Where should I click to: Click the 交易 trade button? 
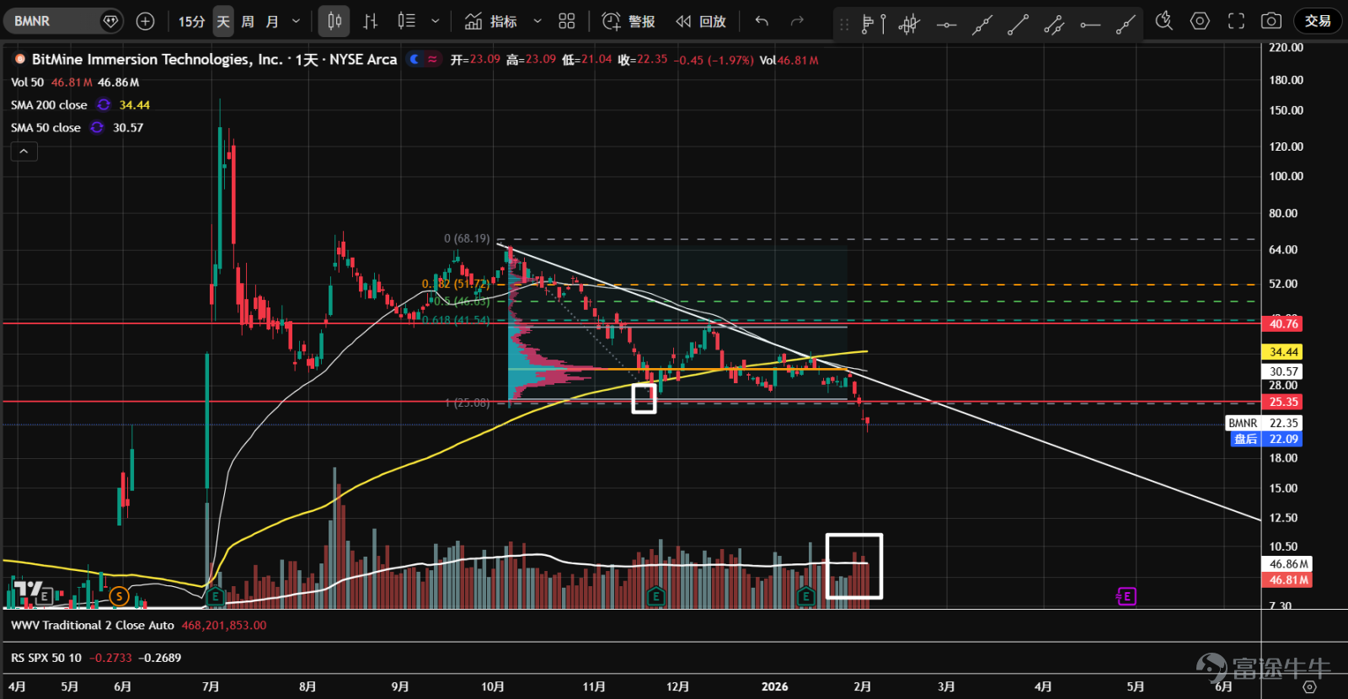(1318, 21)
